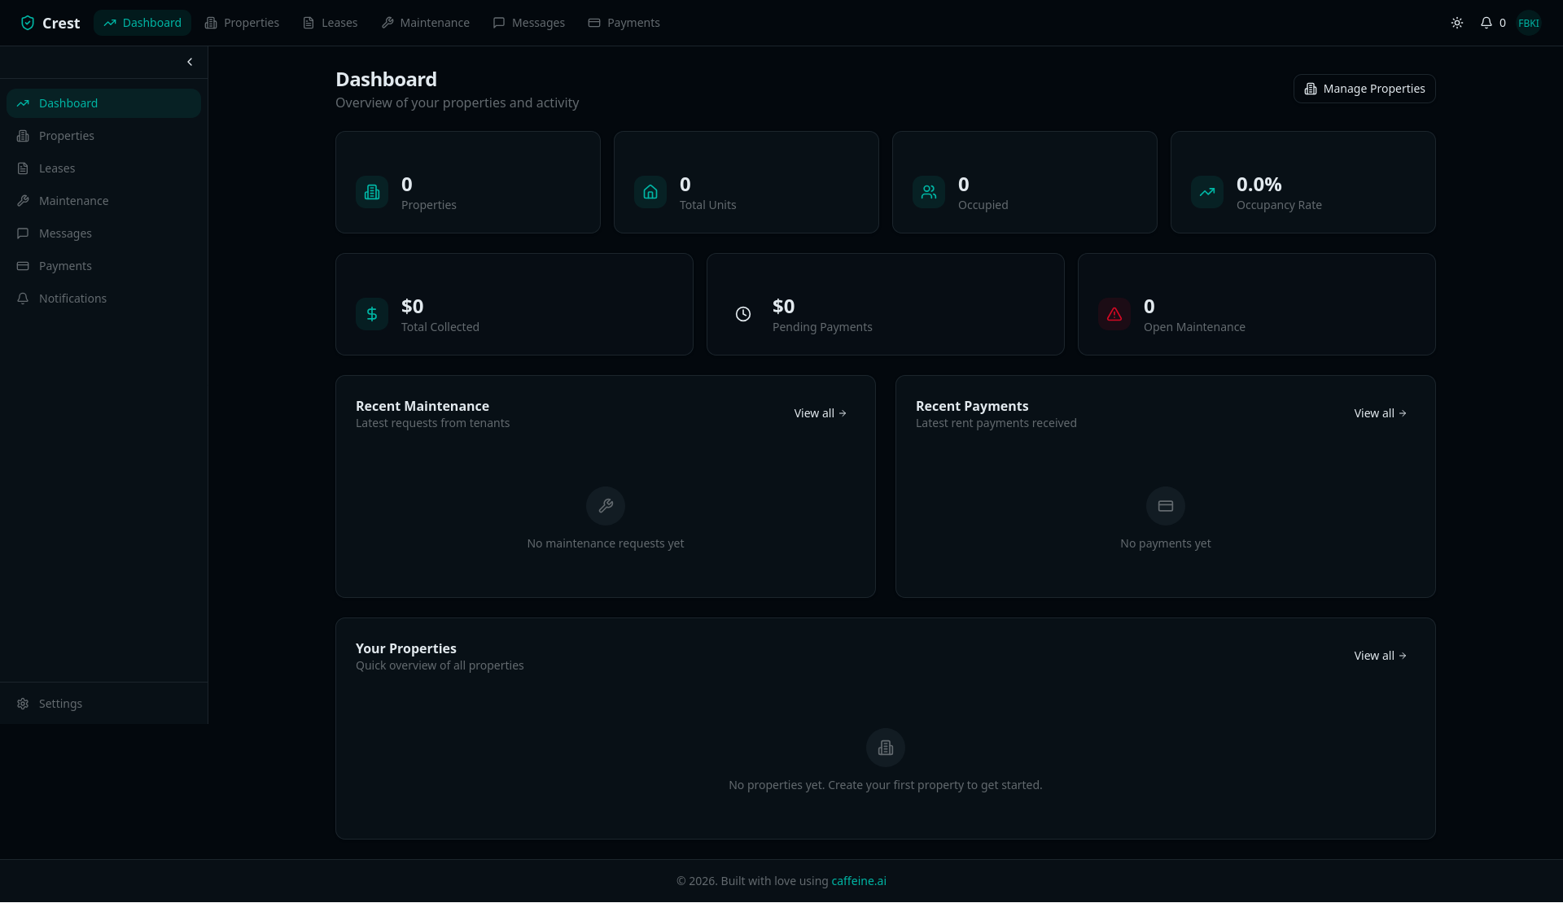The image size is (1563, 903).
Task: Click notification count 0 beside bell
Action: [1503, 23]
